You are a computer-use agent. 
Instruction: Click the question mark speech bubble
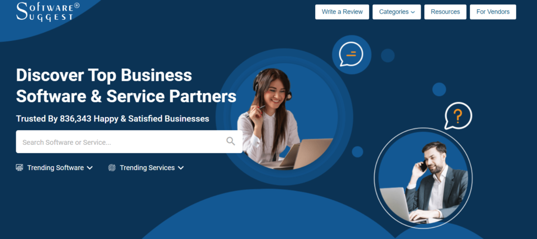pyautogui.click(x=458, y=116)
